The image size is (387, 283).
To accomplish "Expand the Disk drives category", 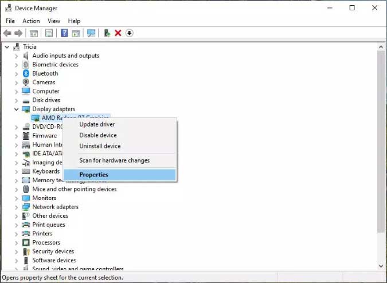I will point(16,100).
